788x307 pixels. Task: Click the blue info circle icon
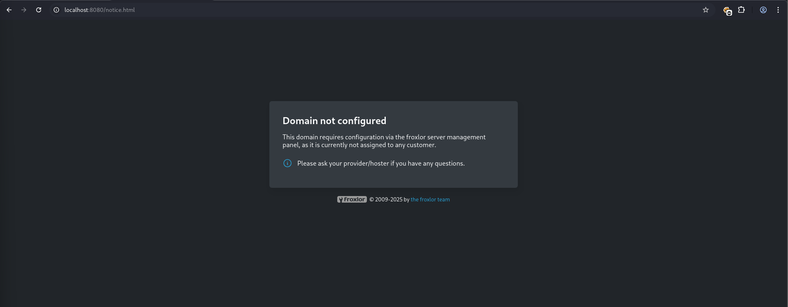[287, 163]
